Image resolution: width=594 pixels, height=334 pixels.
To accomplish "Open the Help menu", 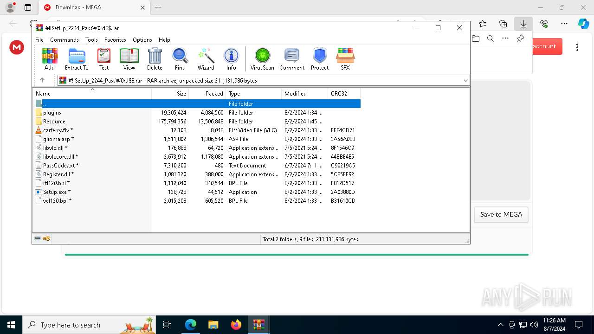I will tap(164, 40).
